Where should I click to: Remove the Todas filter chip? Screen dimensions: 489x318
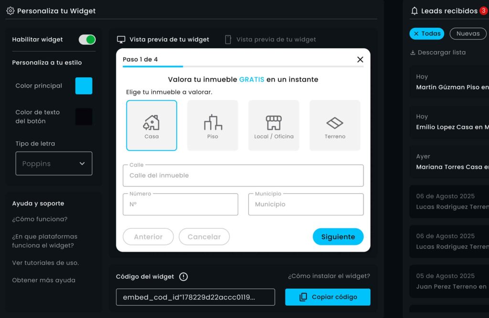click(x=416, y=33)
